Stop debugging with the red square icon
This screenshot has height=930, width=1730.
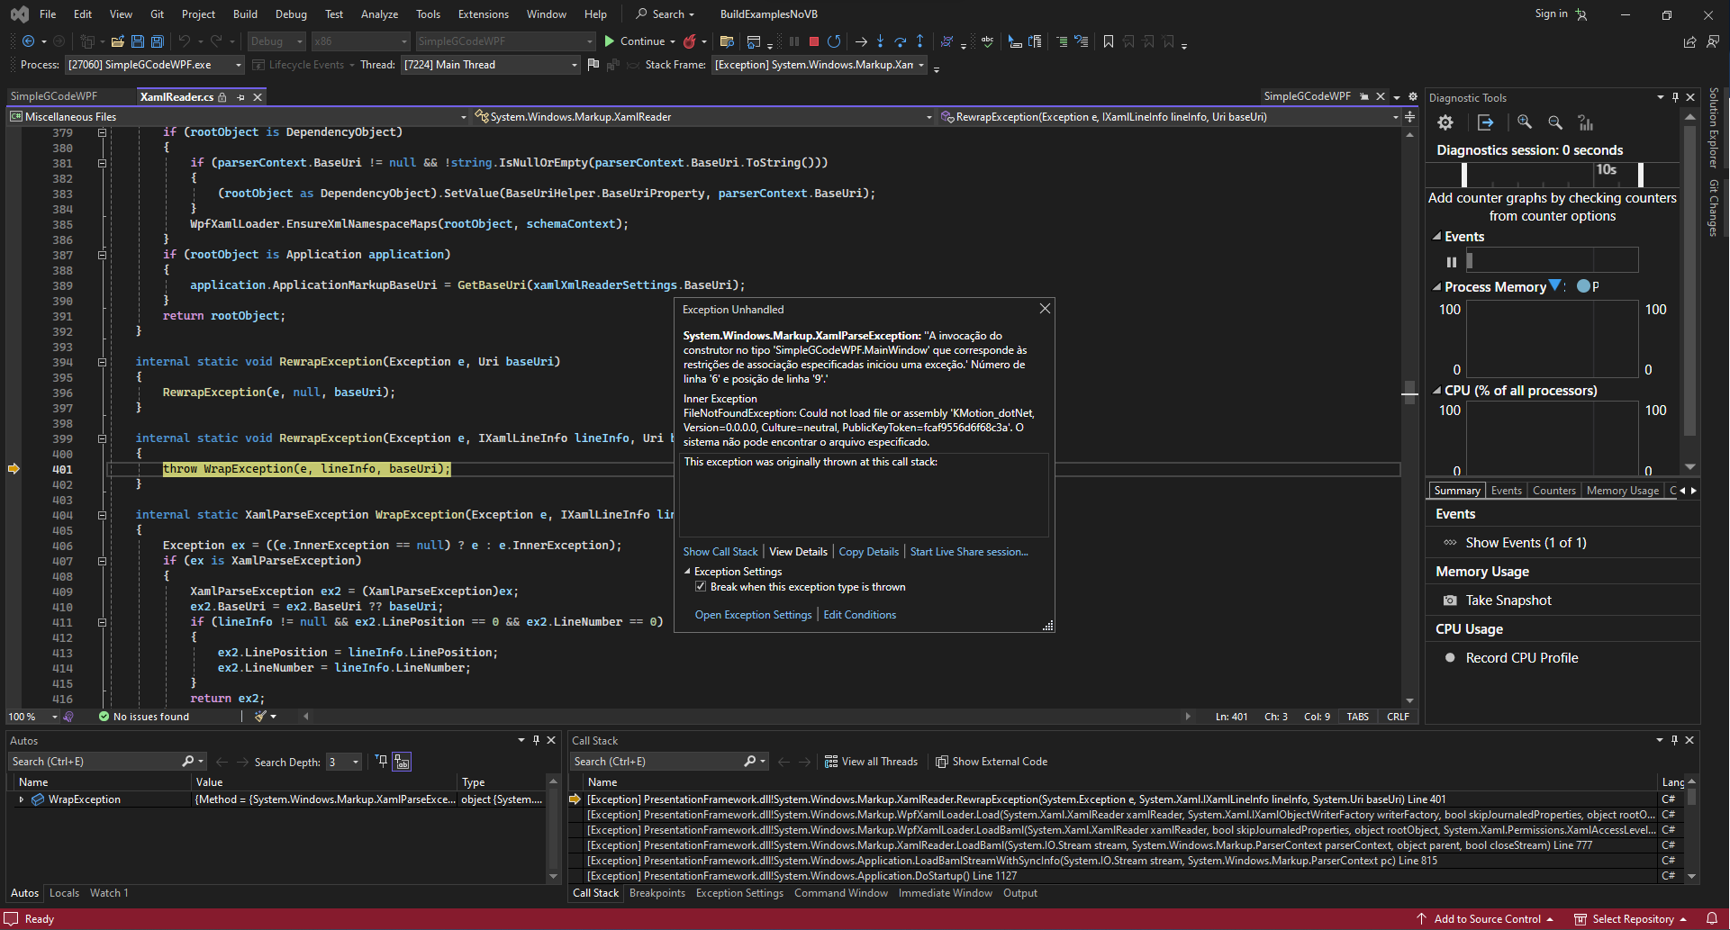(x=814, y=41)
